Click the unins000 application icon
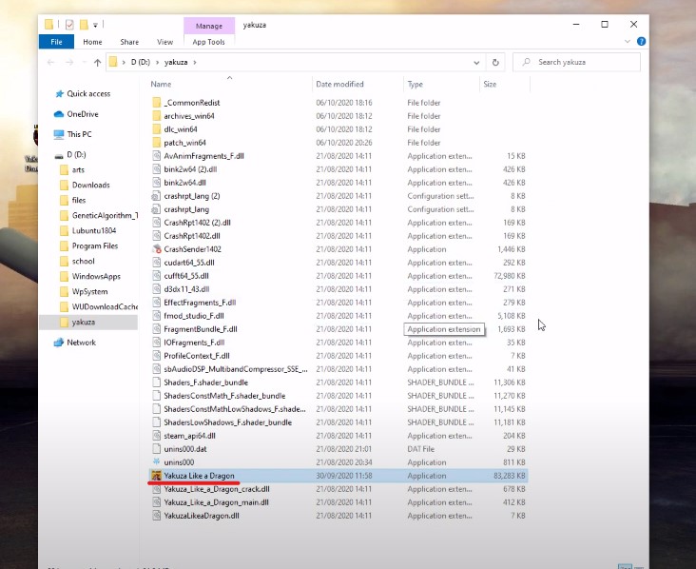 [x=156, y=461]
